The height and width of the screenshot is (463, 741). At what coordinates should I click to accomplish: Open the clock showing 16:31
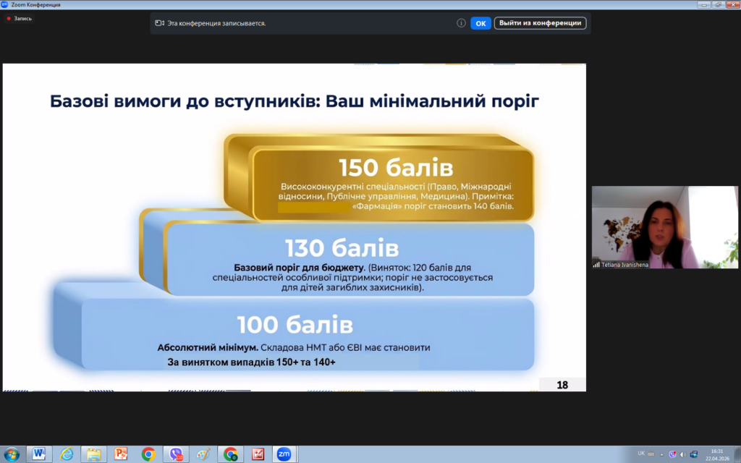click(x=716, y=454)
